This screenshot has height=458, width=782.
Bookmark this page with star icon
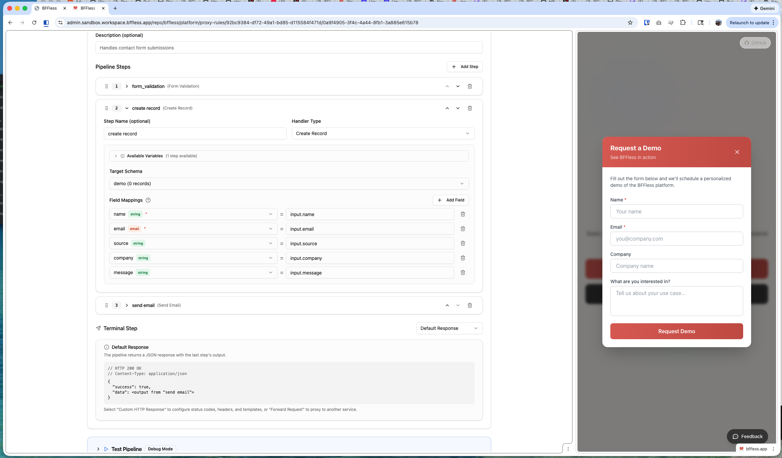point(630,23)
